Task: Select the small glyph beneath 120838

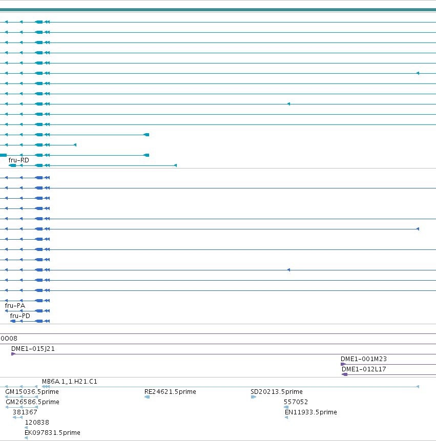Action: click(26, 428)
